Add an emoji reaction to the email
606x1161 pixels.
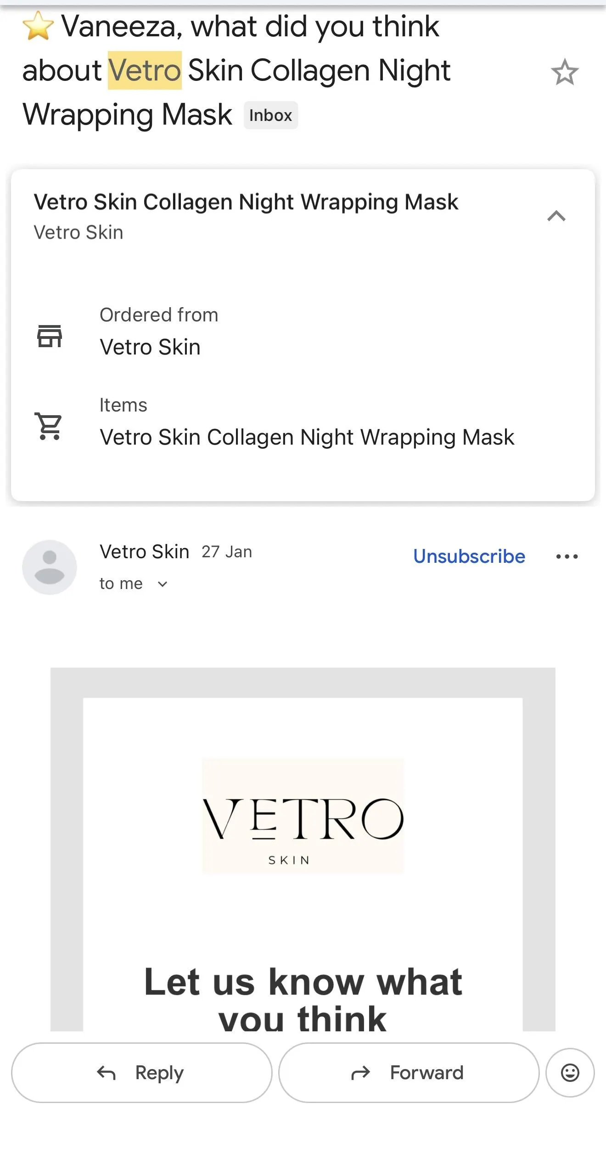(570, 1073)
